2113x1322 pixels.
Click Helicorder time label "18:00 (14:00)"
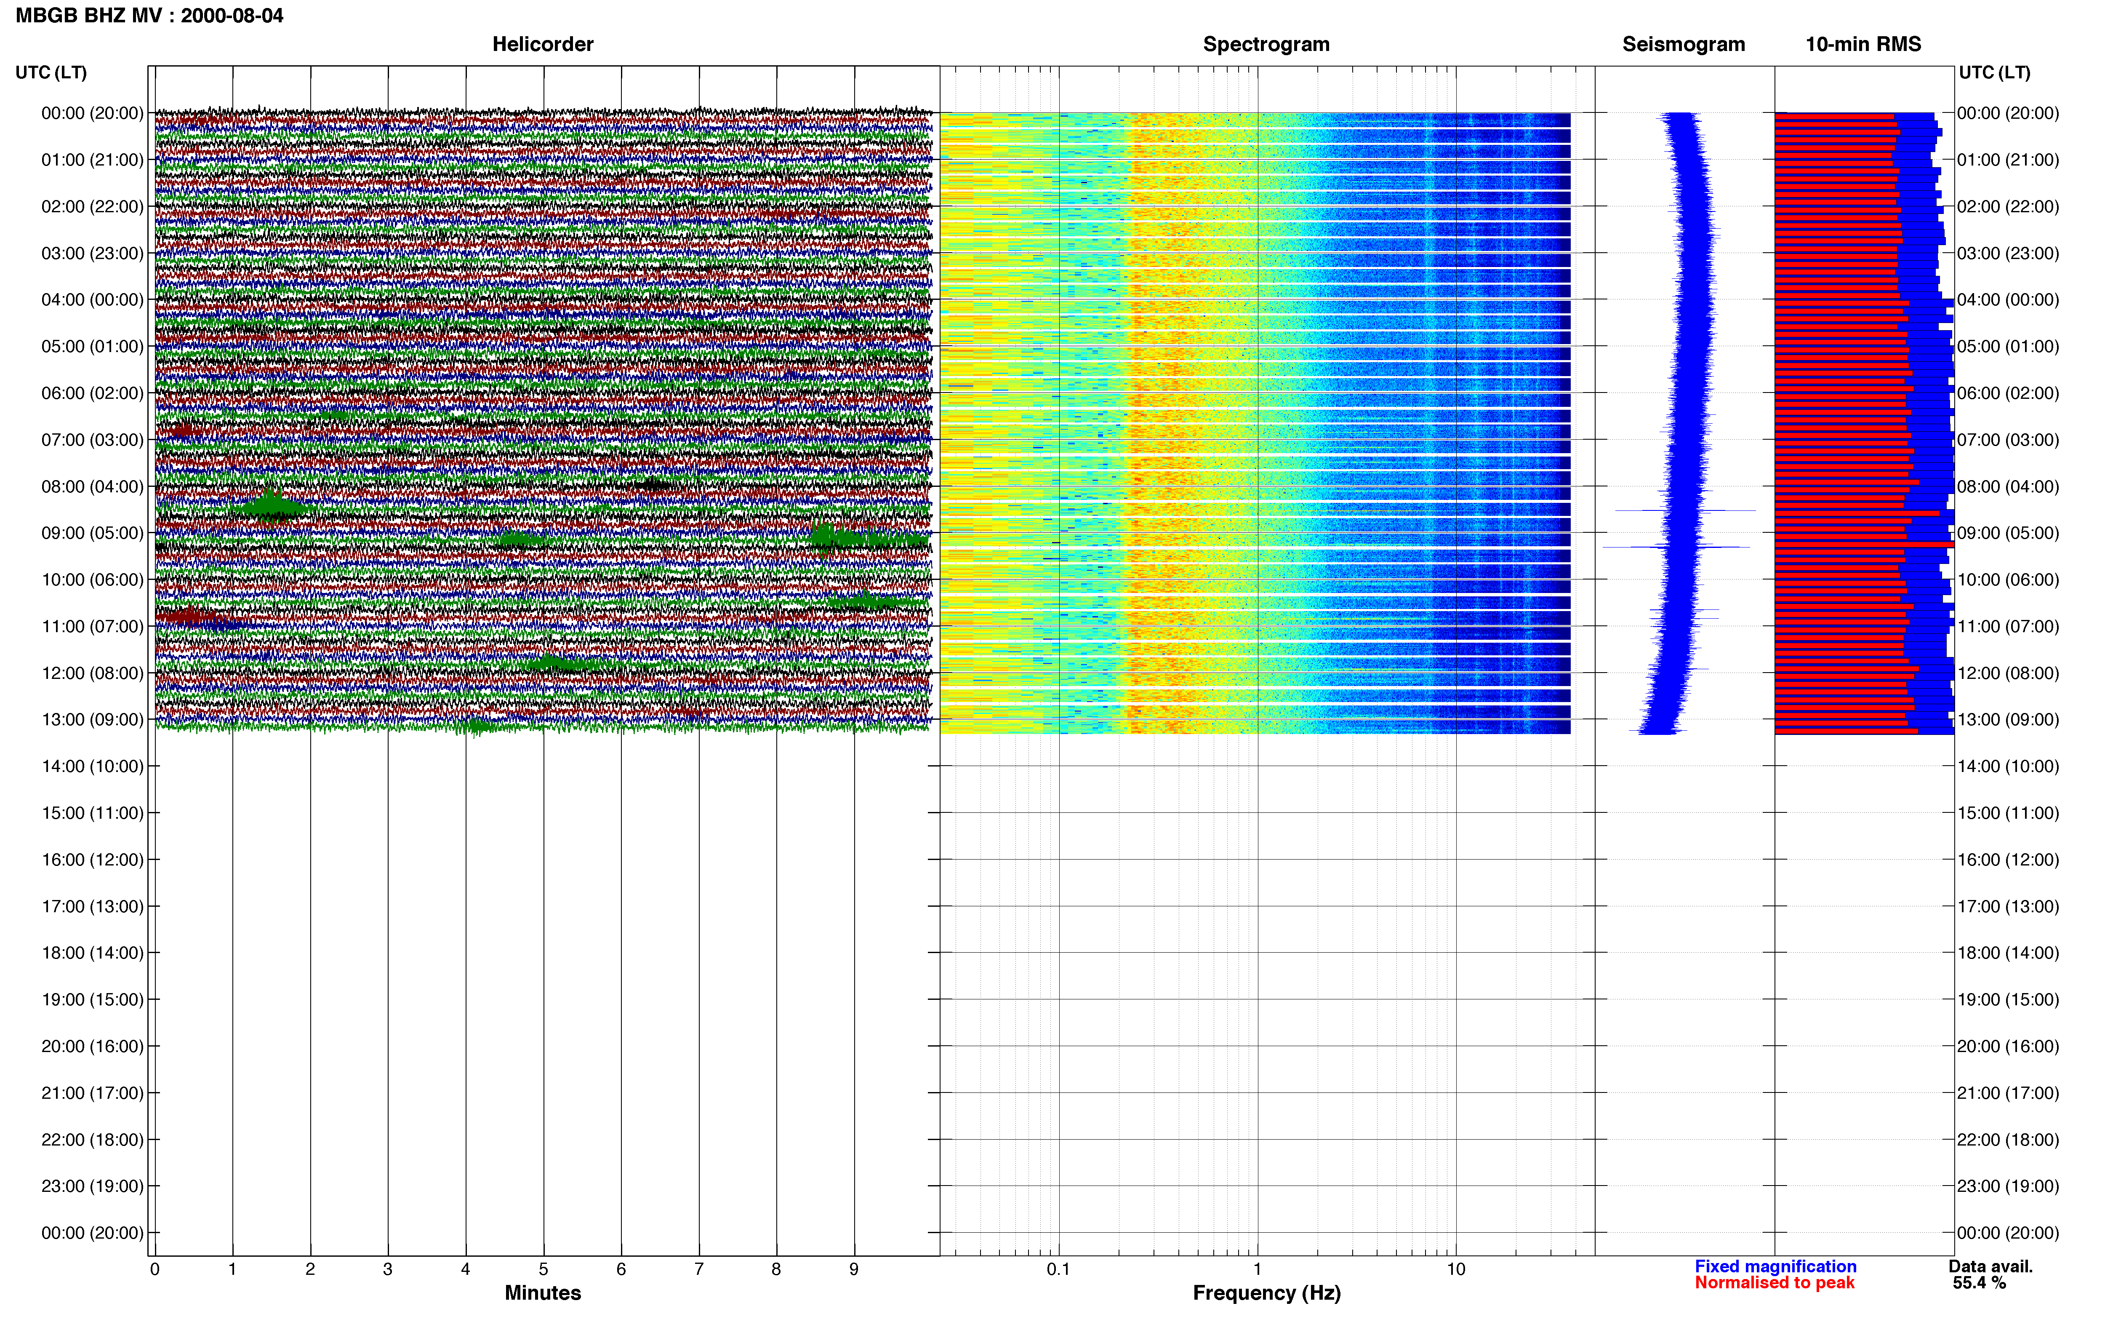93,953
